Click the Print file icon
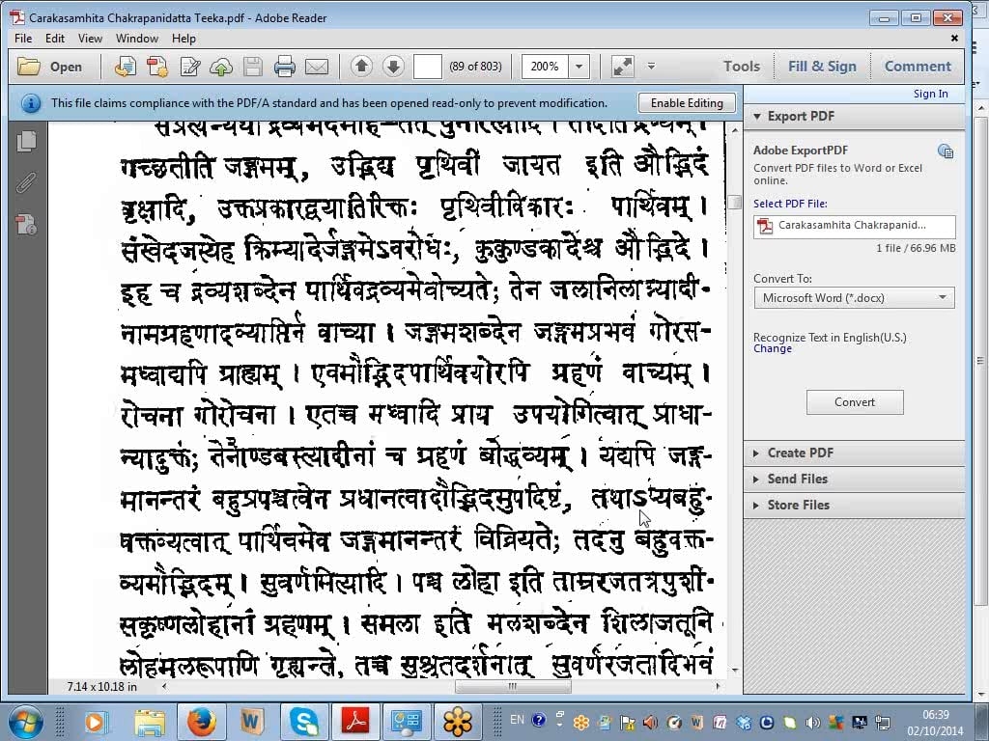 coord(284,67)
